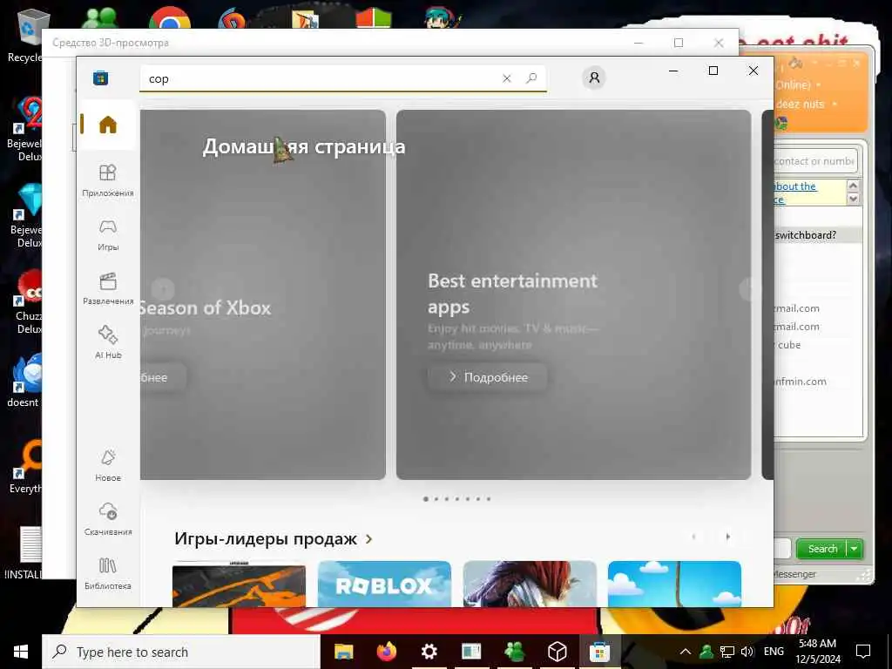Image resolution: width=892 pixels, height=669 pixels.
Task: Open Messenger people icon on taskbar
Action: coord(514,652)
